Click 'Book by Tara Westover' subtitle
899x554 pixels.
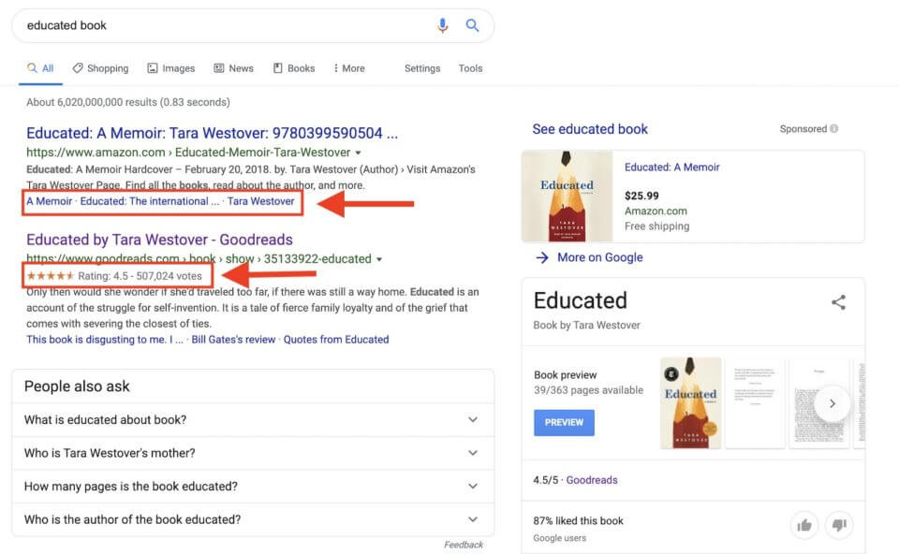click(586, 325)
